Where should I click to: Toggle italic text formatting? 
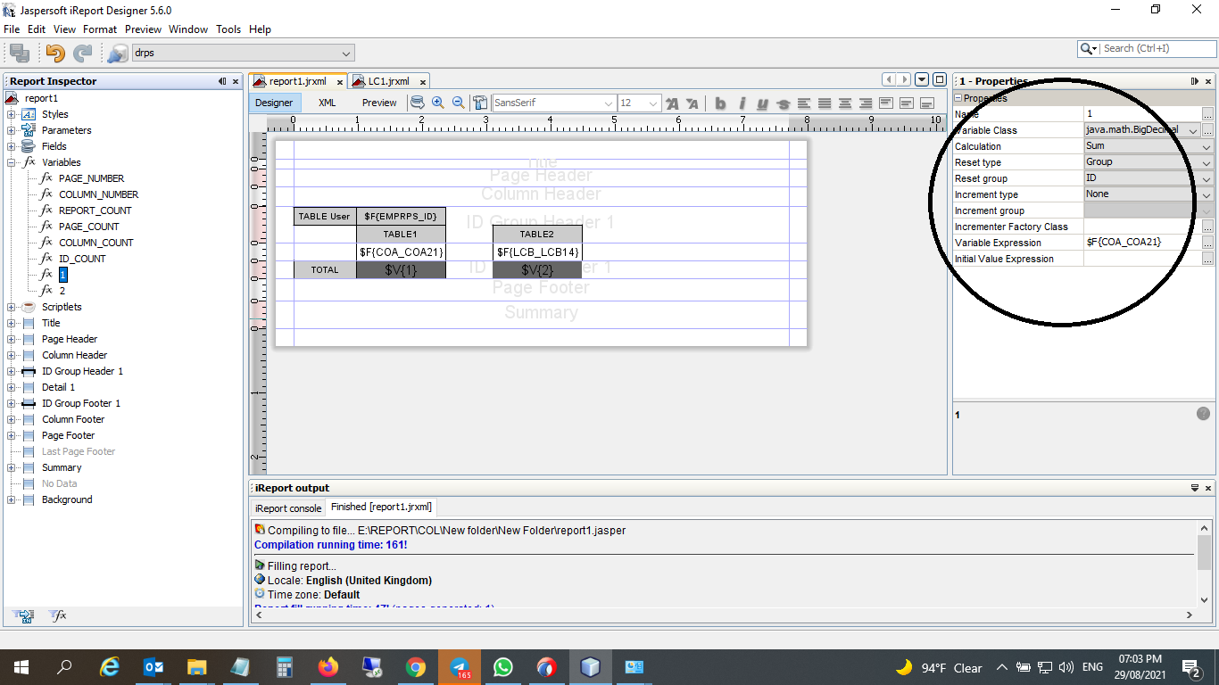point(742,103)
